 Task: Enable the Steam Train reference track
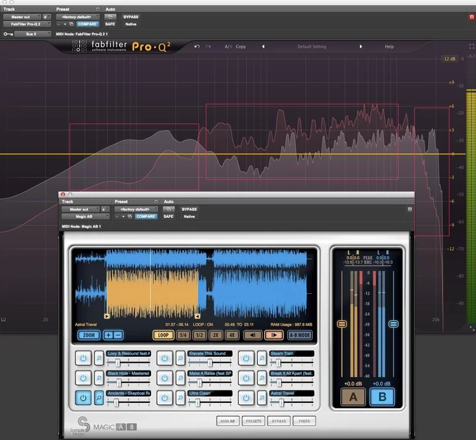[x=246, y=358]
